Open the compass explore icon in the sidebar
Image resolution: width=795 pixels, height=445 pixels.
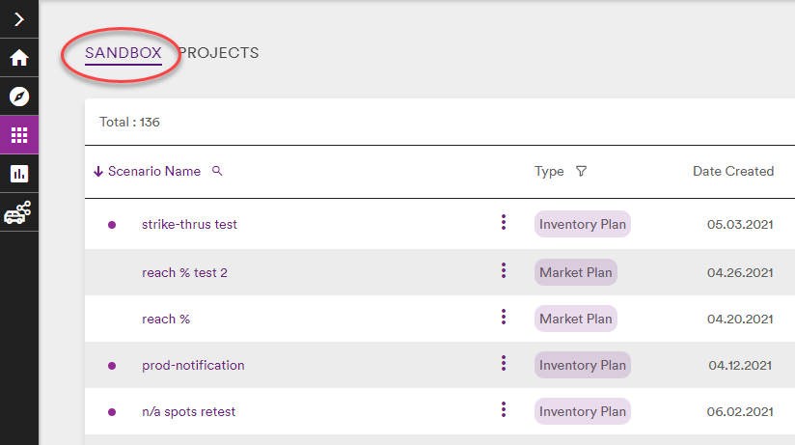point(19,97)
